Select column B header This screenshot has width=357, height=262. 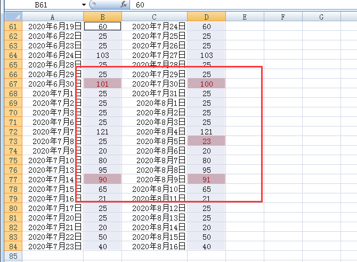pos(103,17)
